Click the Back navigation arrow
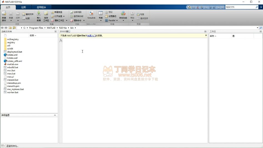This screenshot has width=263, height=148. 2,28
